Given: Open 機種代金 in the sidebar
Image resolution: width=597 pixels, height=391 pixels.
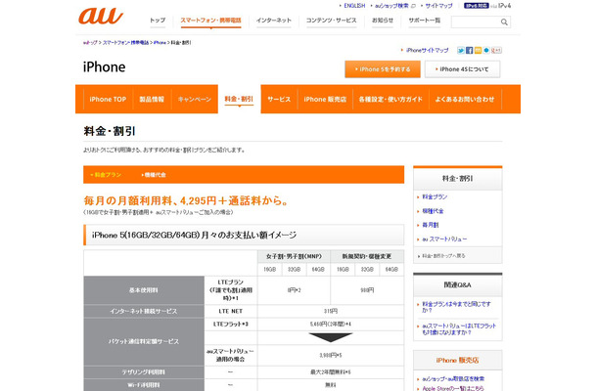Looking at the screenshot, I should [x=433, y=211].
